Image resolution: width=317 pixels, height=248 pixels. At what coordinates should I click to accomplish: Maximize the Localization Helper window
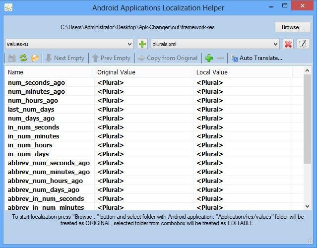tap(285, 5)
